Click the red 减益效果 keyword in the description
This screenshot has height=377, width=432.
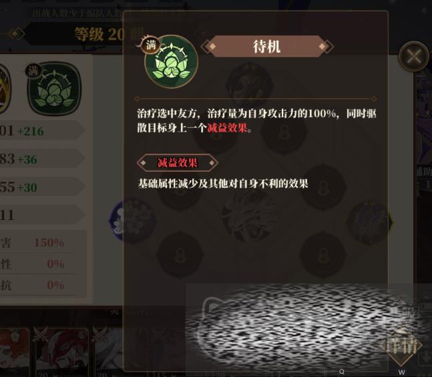click(227, 128)
